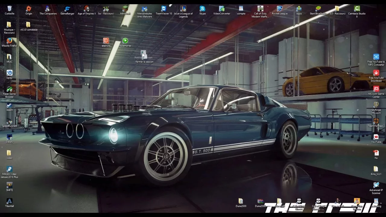Open the v8.5.0 camstasia folder
The width and height of the screenshot is (386, 217).
coord(29,25)
